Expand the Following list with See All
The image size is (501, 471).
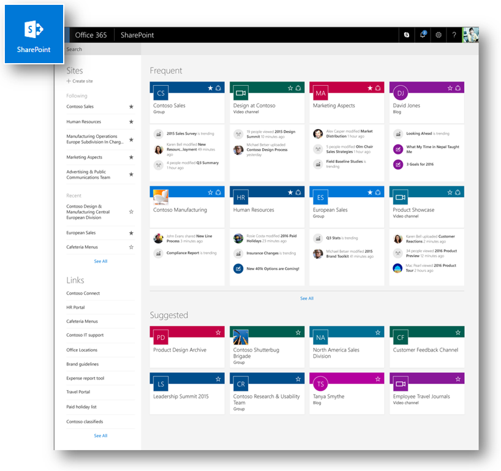coord(100,261)
